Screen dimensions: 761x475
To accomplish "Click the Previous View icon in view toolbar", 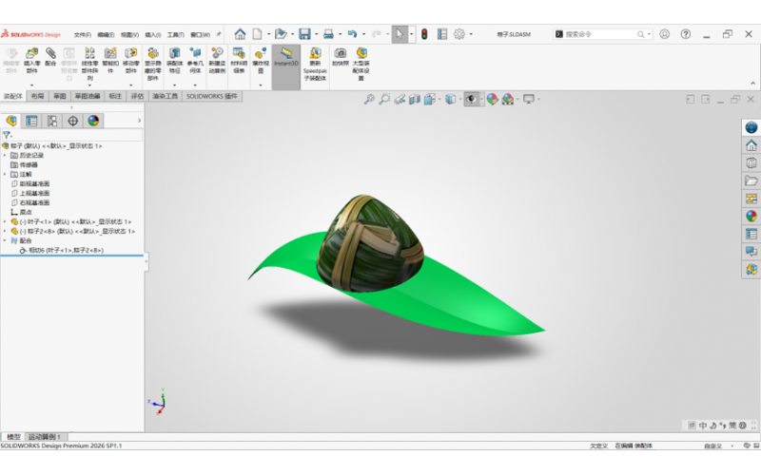I will [400, 100].
